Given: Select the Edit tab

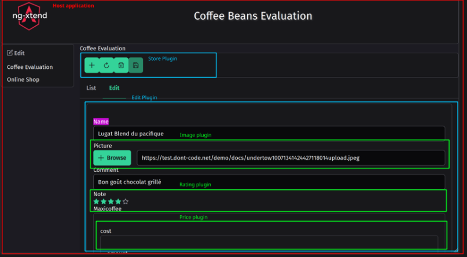Looking at the screenshot, I should [x=114, y=88].
